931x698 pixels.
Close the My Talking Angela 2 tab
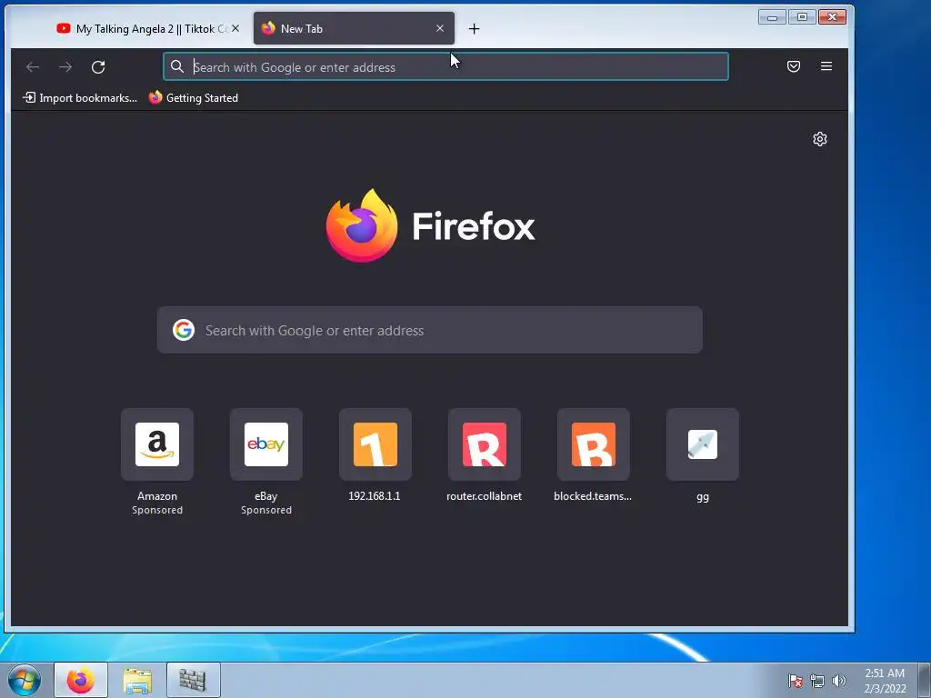pos(235,28)
